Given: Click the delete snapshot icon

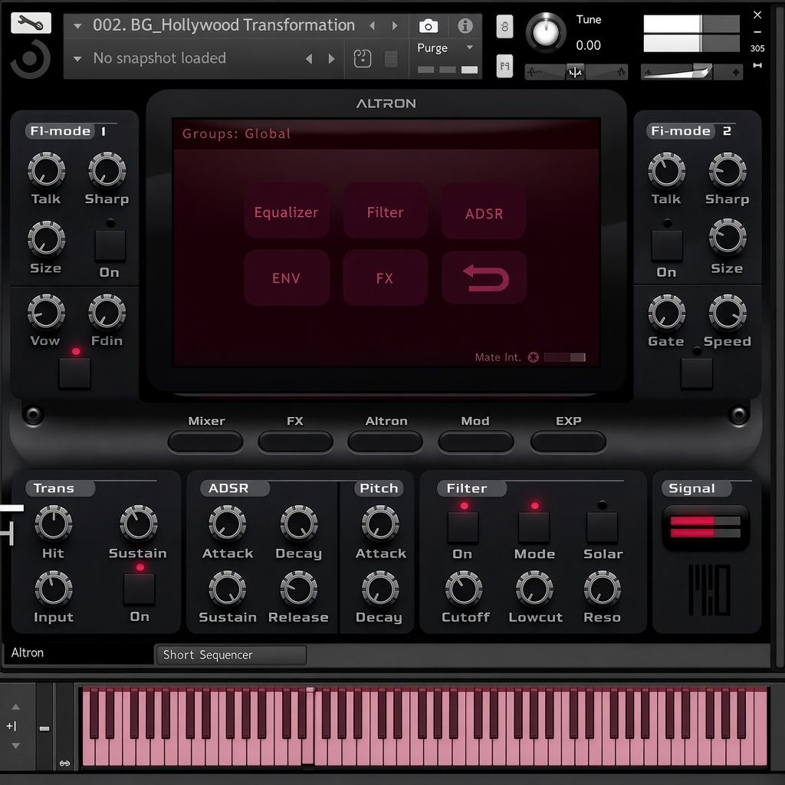Looking at the screenshot, I should pyautogui.click(x=391, y=59).
